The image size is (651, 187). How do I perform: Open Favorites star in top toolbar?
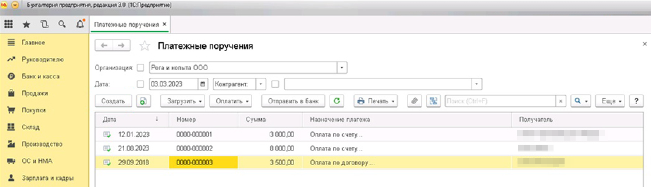click(x=26, y=24)
